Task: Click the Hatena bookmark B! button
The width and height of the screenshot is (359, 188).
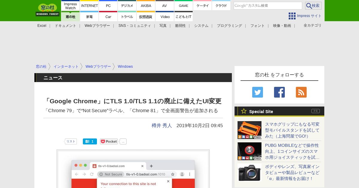Action: (x=90, y=141)
